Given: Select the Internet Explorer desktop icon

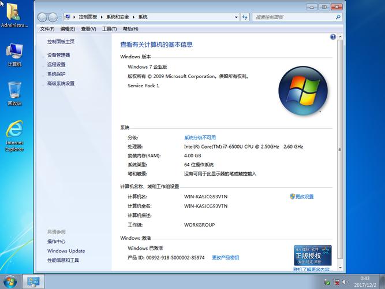Looking at the screenshot, I should 14,136.
